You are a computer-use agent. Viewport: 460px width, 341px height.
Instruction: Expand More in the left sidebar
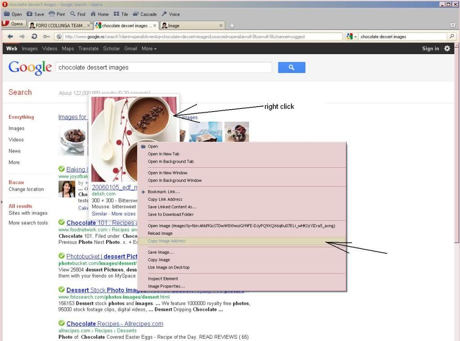(14, 162)
